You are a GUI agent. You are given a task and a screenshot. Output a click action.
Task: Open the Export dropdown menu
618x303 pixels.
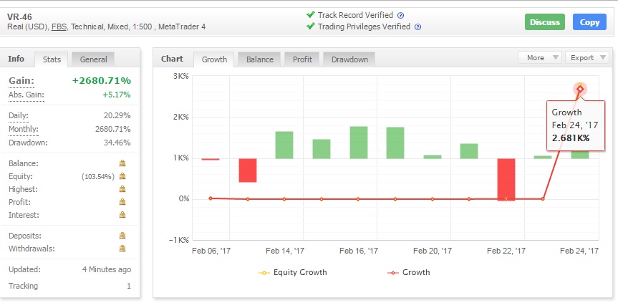coord(587,57)
